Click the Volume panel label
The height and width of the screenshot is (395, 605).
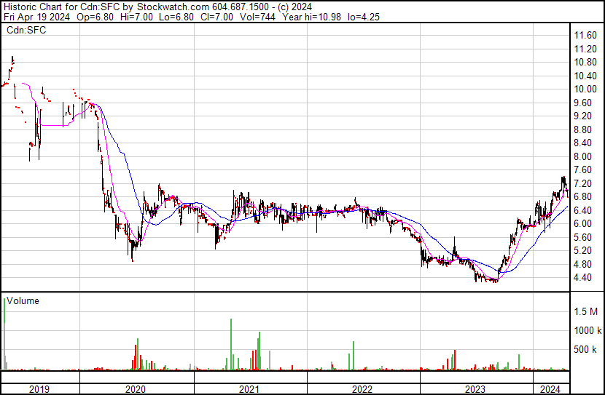[23, 300]
